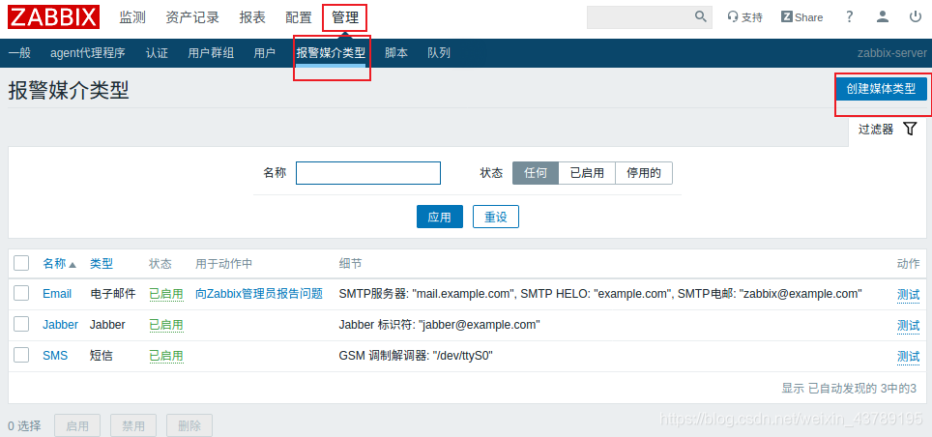
Task: Toggle Jabber 已启用 status
Action: coord(166,325)
